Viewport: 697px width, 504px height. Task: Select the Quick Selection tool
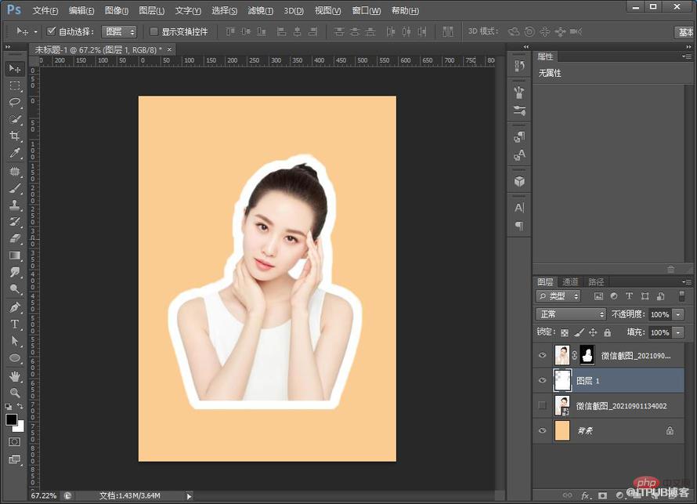[x=15, y=119]
